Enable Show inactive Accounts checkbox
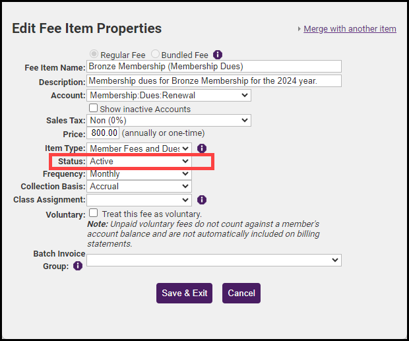409x341 pixels. pos(93,108)
